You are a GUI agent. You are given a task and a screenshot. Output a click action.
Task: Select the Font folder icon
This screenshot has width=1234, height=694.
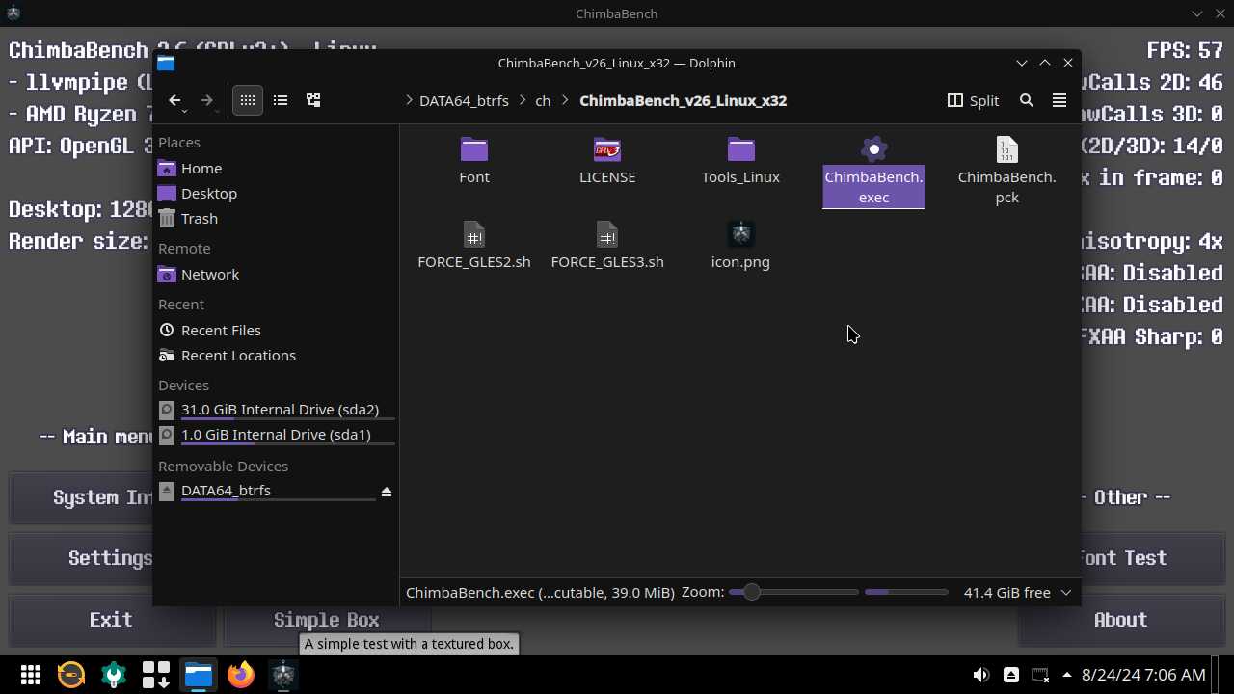coord(474,149)
